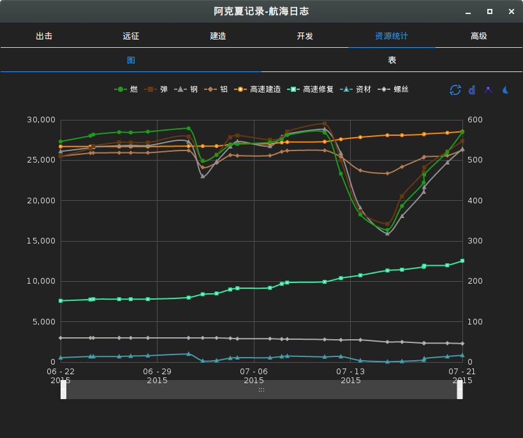Minimize the logbook window
This screenshot has width=523, height=438.
[x=468, y=11]
